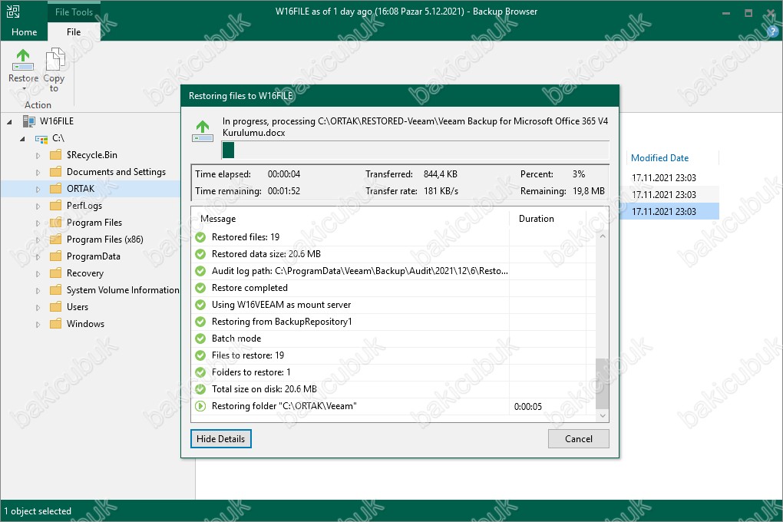Expand the Documents and Settings node

[38, 172]
